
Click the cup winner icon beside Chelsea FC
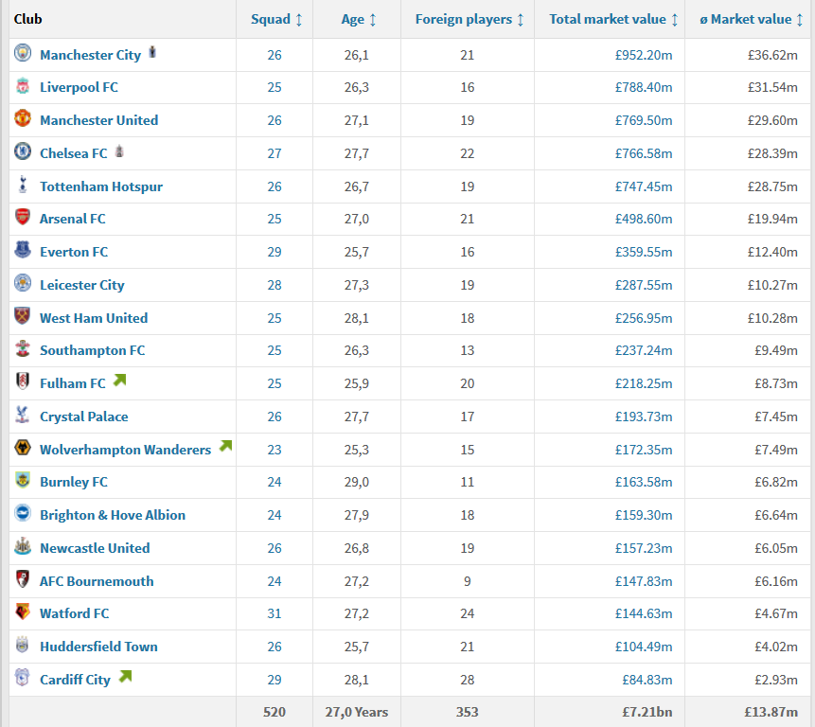[x=119, y=151]
